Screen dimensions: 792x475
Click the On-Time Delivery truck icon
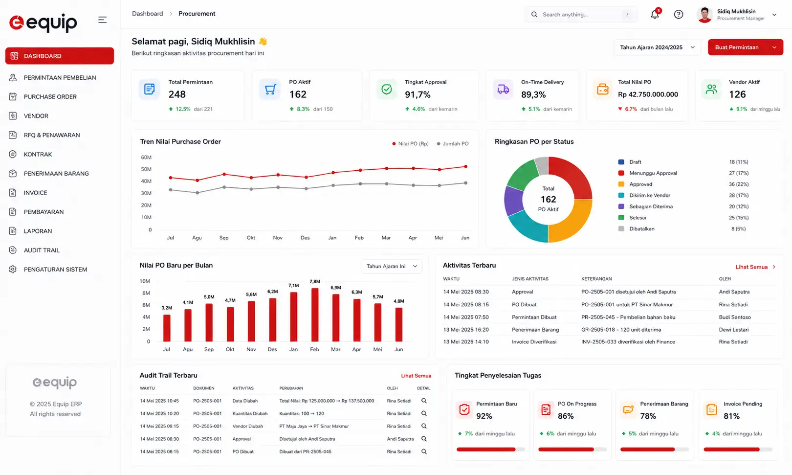click(x=503, y=90)
